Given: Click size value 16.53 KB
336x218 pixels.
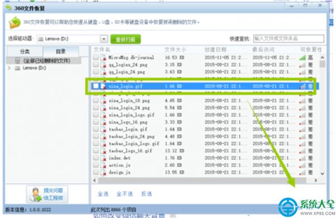Looking at the screenshot, I should tap(174, 58).
